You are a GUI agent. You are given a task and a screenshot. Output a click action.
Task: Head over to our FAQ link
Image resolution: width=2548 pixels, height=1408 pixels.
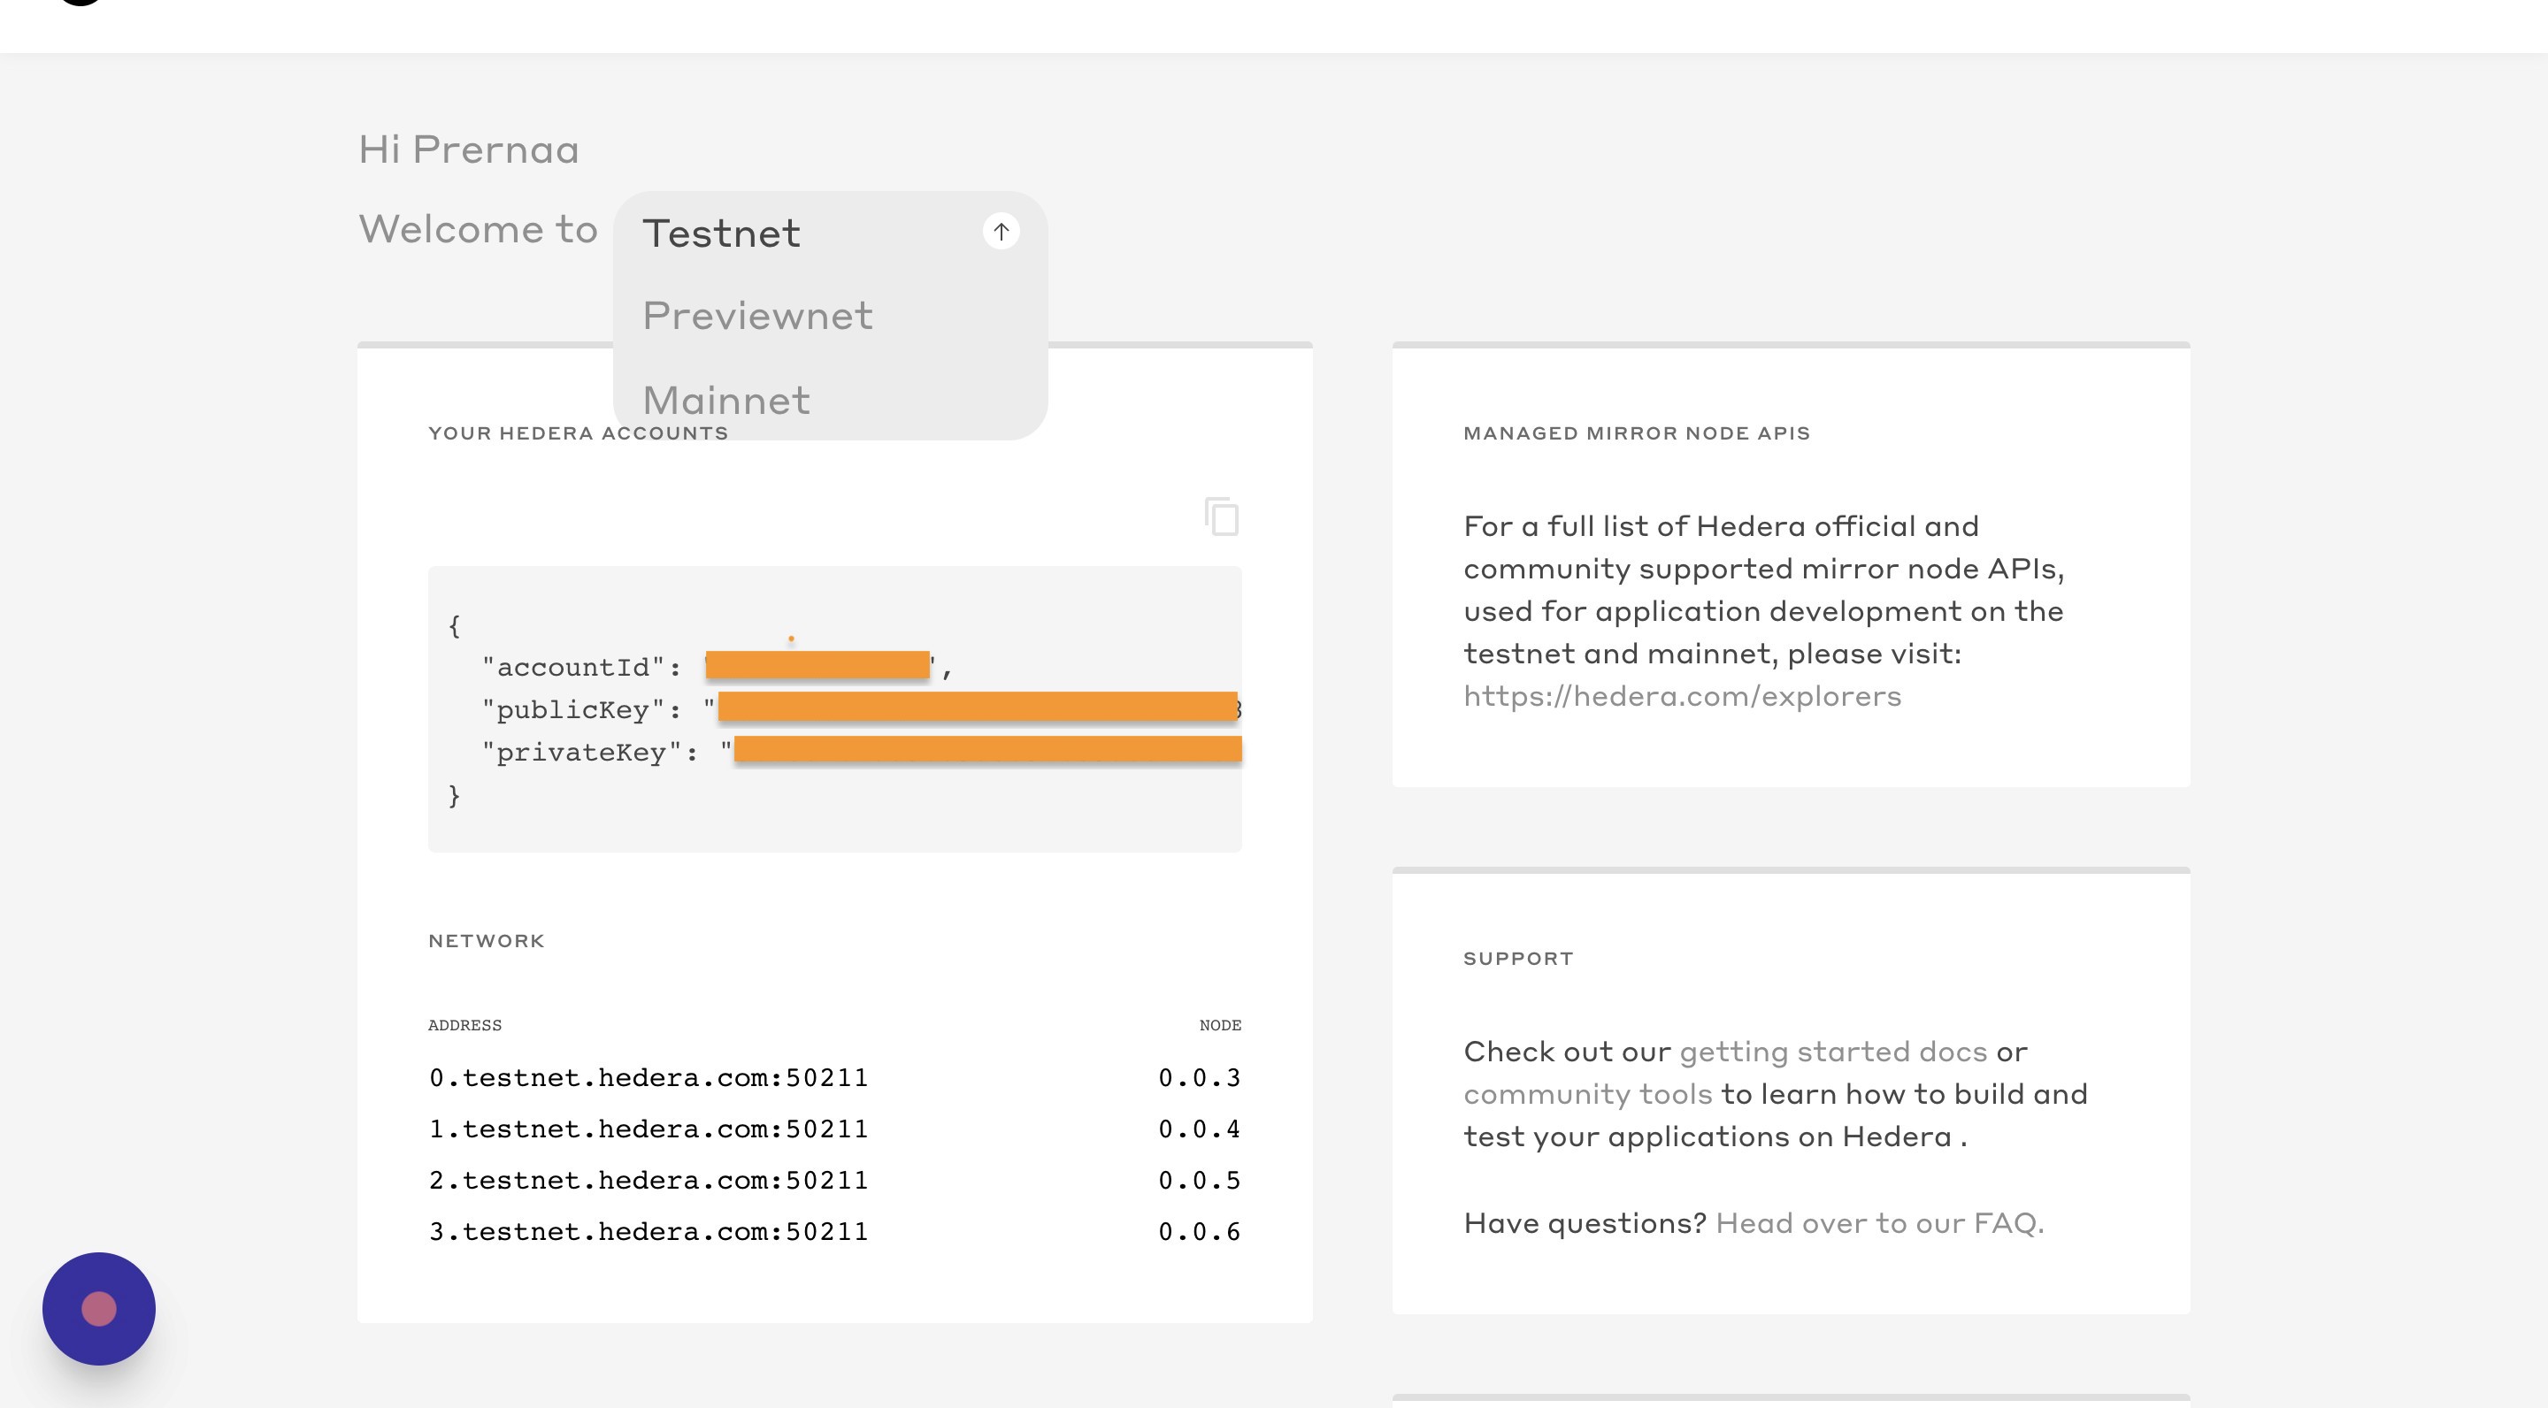tap(1879, 1223)
